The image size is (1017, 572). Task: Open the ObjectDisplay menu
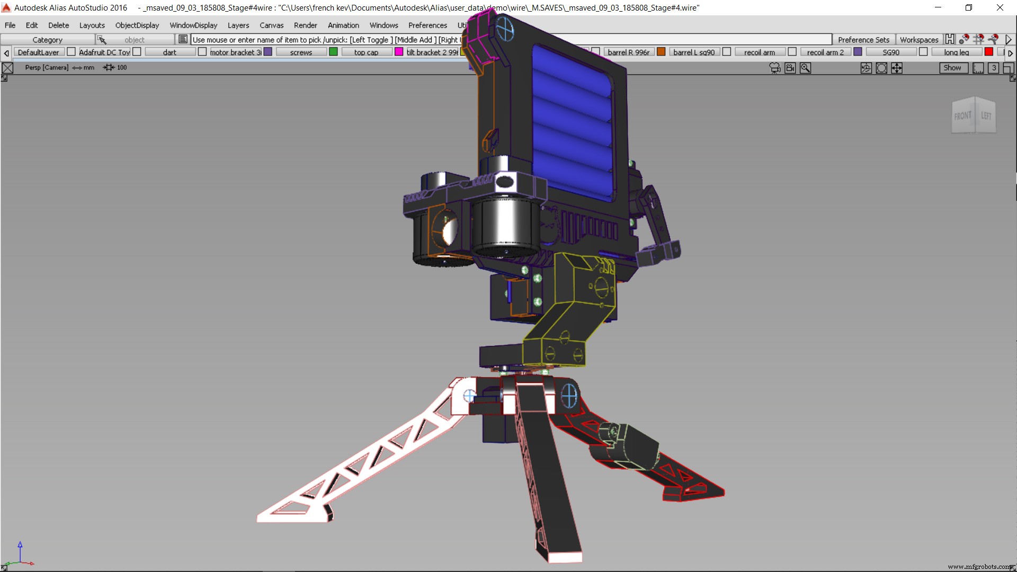[137, 25]
